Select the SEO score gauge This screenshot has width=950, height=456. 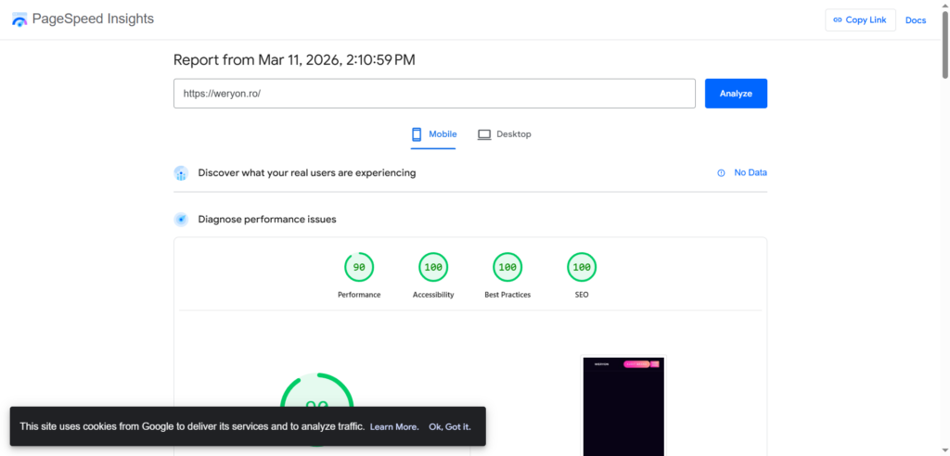tap(582, 268)
